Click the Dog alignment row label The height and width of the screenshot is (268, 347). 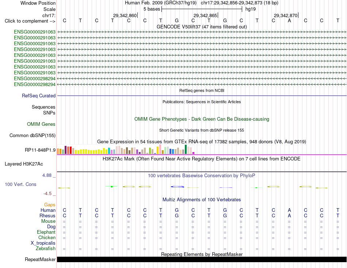(51, 227)
